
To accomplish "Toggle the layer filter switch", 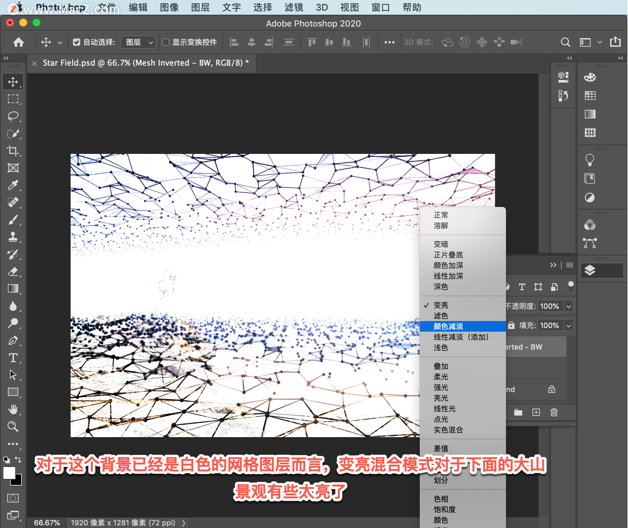I will [571, 287].
